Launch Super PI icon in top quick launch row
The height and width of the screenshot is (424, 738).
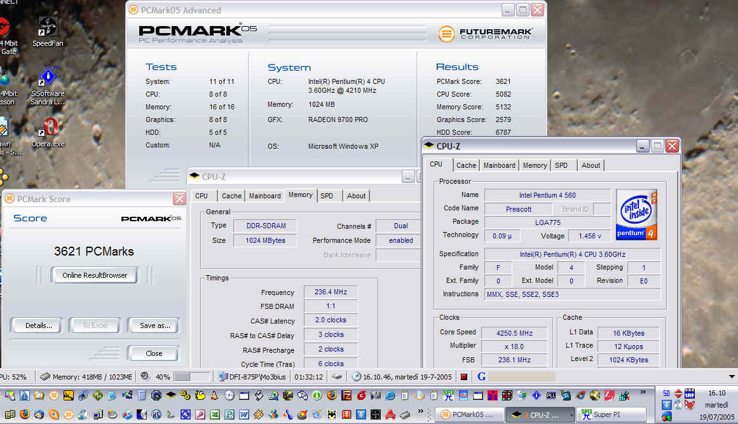(x=449, y=395)
